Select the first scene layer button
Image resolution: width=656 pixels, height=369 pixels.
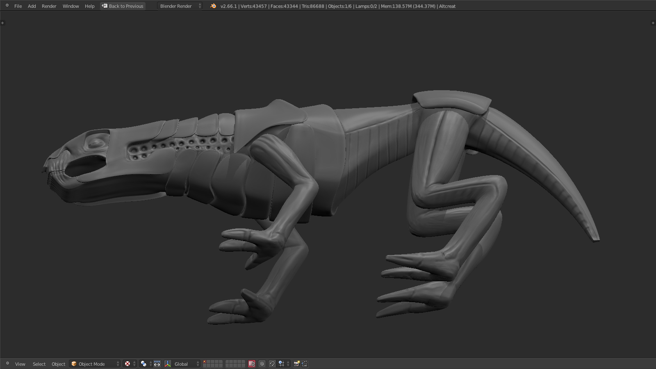coord(205,362)
